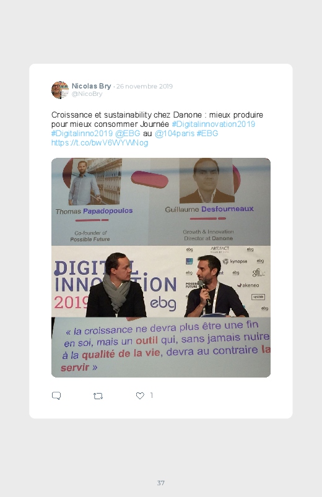Click the @EBG mention

click(x=128, y=134)
